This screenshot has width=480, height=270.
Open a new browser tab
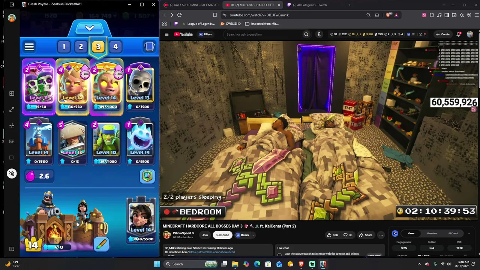[x=349, y=5]
